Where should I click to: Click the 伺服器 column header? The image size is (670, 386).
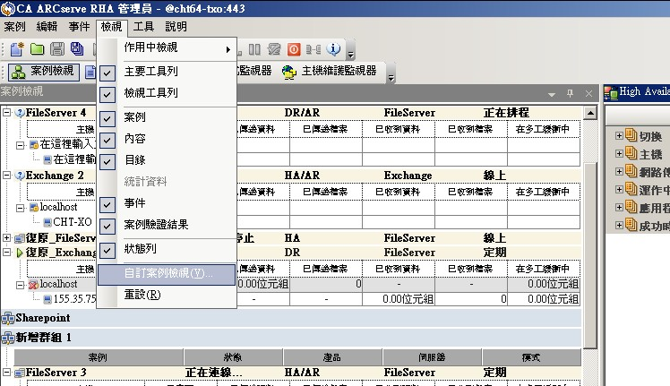pos(432,357)
